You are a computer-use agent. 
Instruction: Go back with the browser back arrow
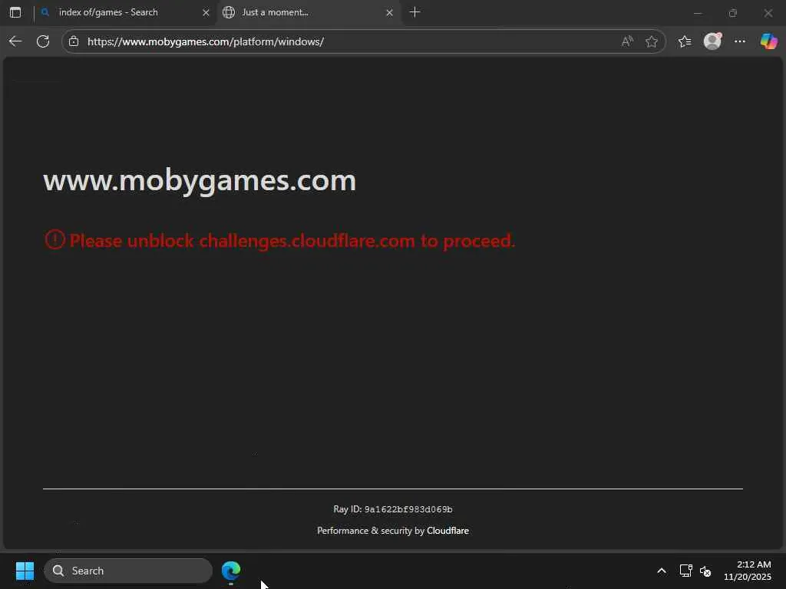pos(15,41)
